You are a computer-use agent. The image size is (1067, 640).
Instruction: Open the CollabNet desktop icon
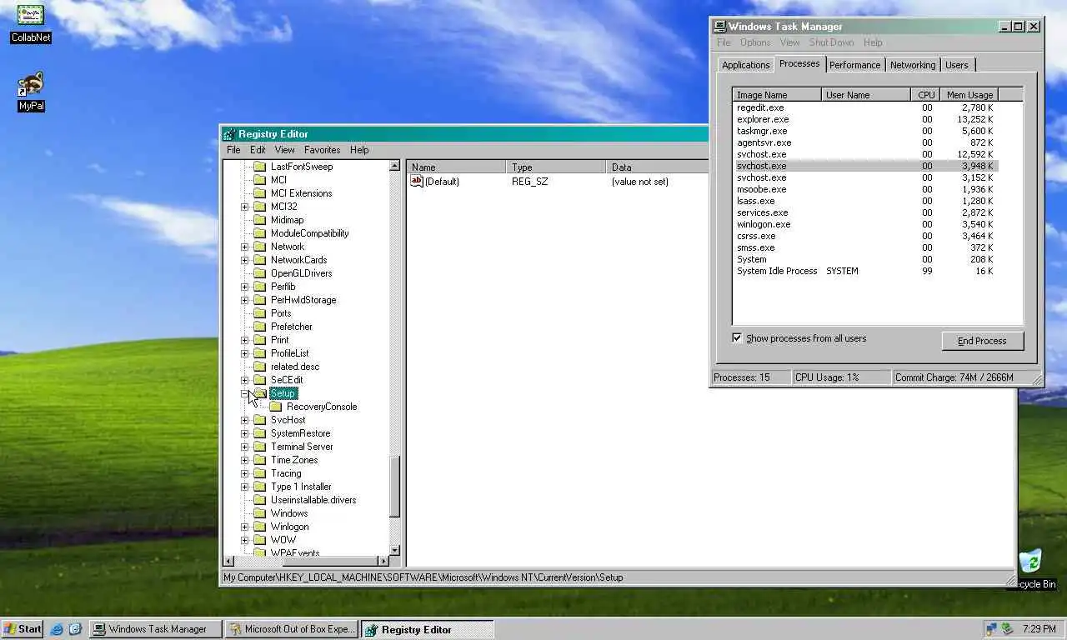coord(31,15)
